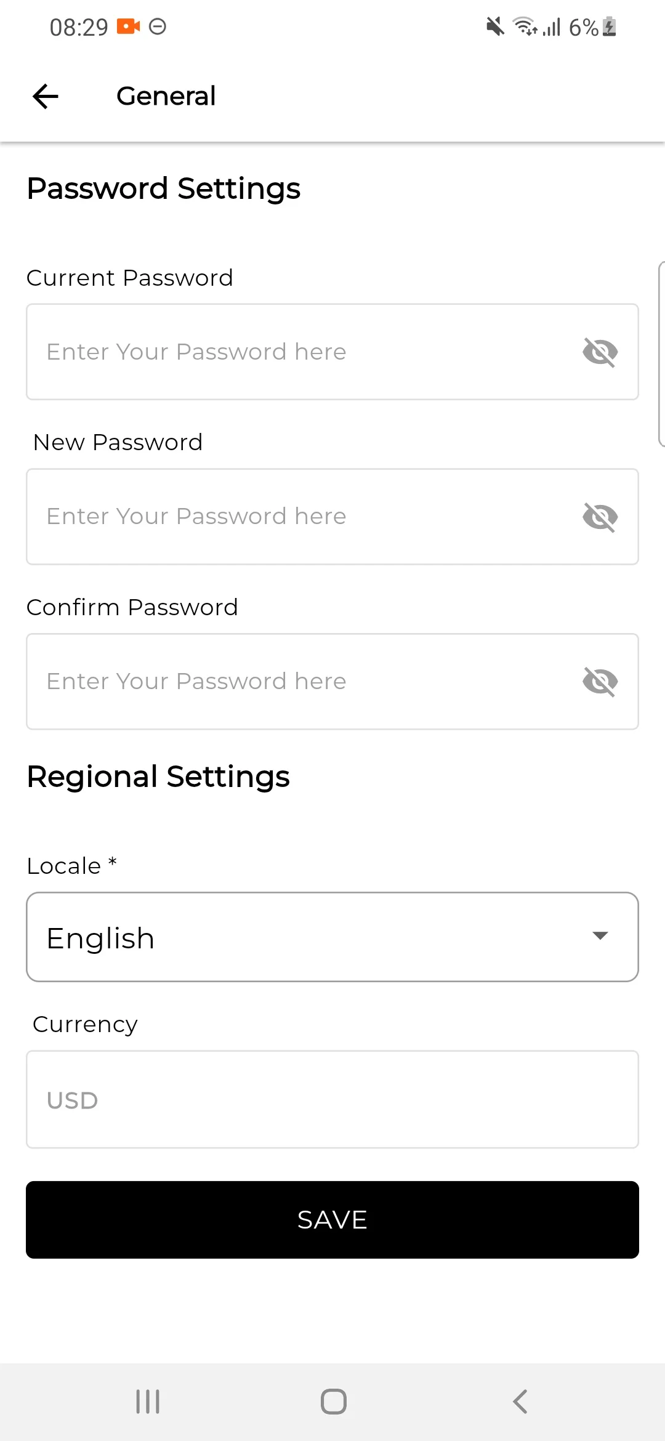The image size is (665, 1441).
Task: Toggle New Password visibility eye icon
Action: pos(600,517)
